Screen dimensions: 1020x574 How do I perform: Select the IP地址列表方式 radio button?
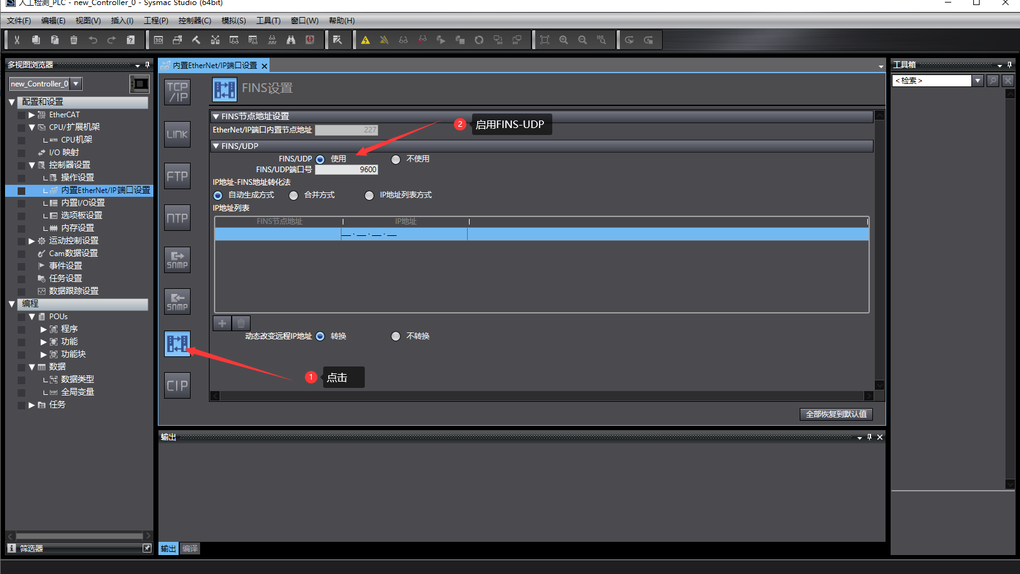click(369, 196)
